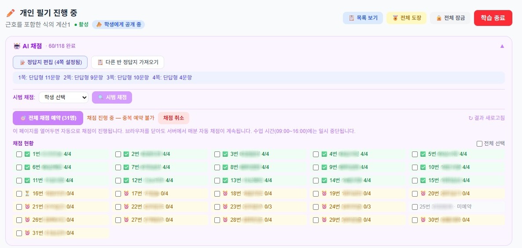Click the green check icon of 11번
Image resolution: width=522 pixels, height=248 pixels.
coord(28,180)
